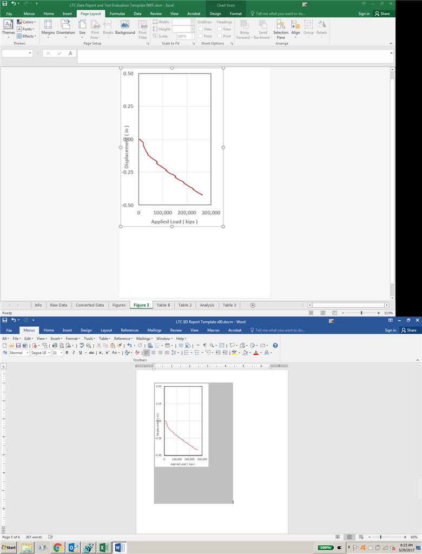Click Tell me search box in Excel
The width and height of the screenshot is (422, 554).
click(278, 14)
